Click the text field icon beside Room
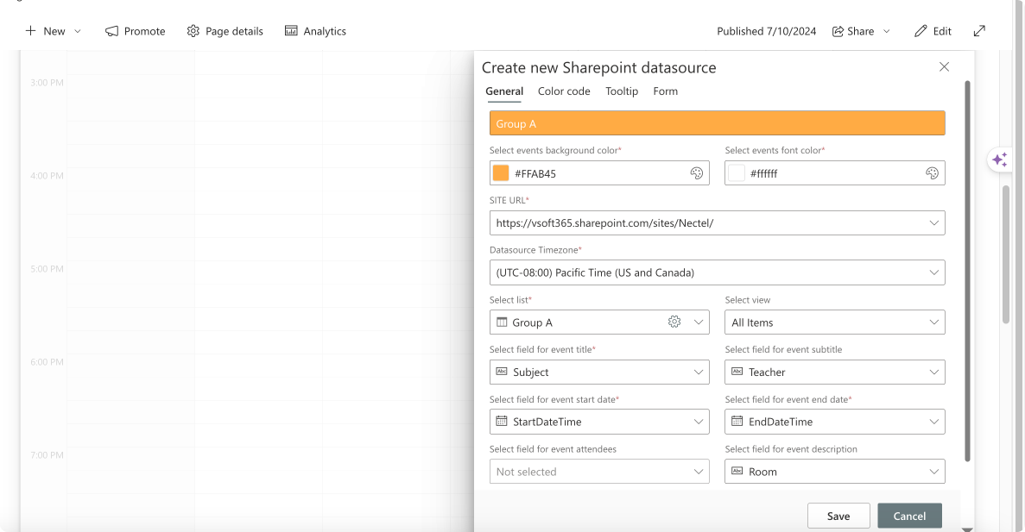The height and width of the screenshot is (532, 1025). (x=737, y=471)
